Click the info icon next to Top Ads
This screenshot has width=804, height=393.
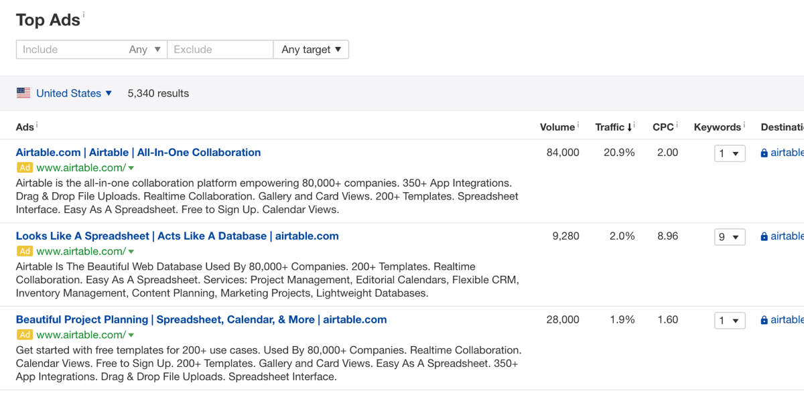(84, 14)
